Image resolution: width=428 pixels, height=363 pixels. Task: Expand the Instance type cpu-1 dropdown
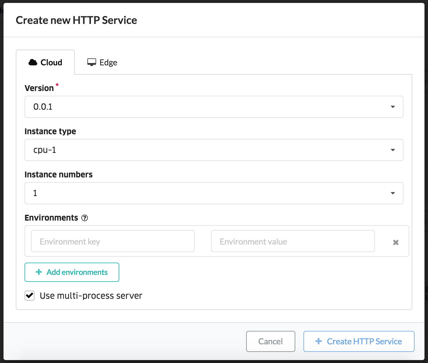click(214, 150)
